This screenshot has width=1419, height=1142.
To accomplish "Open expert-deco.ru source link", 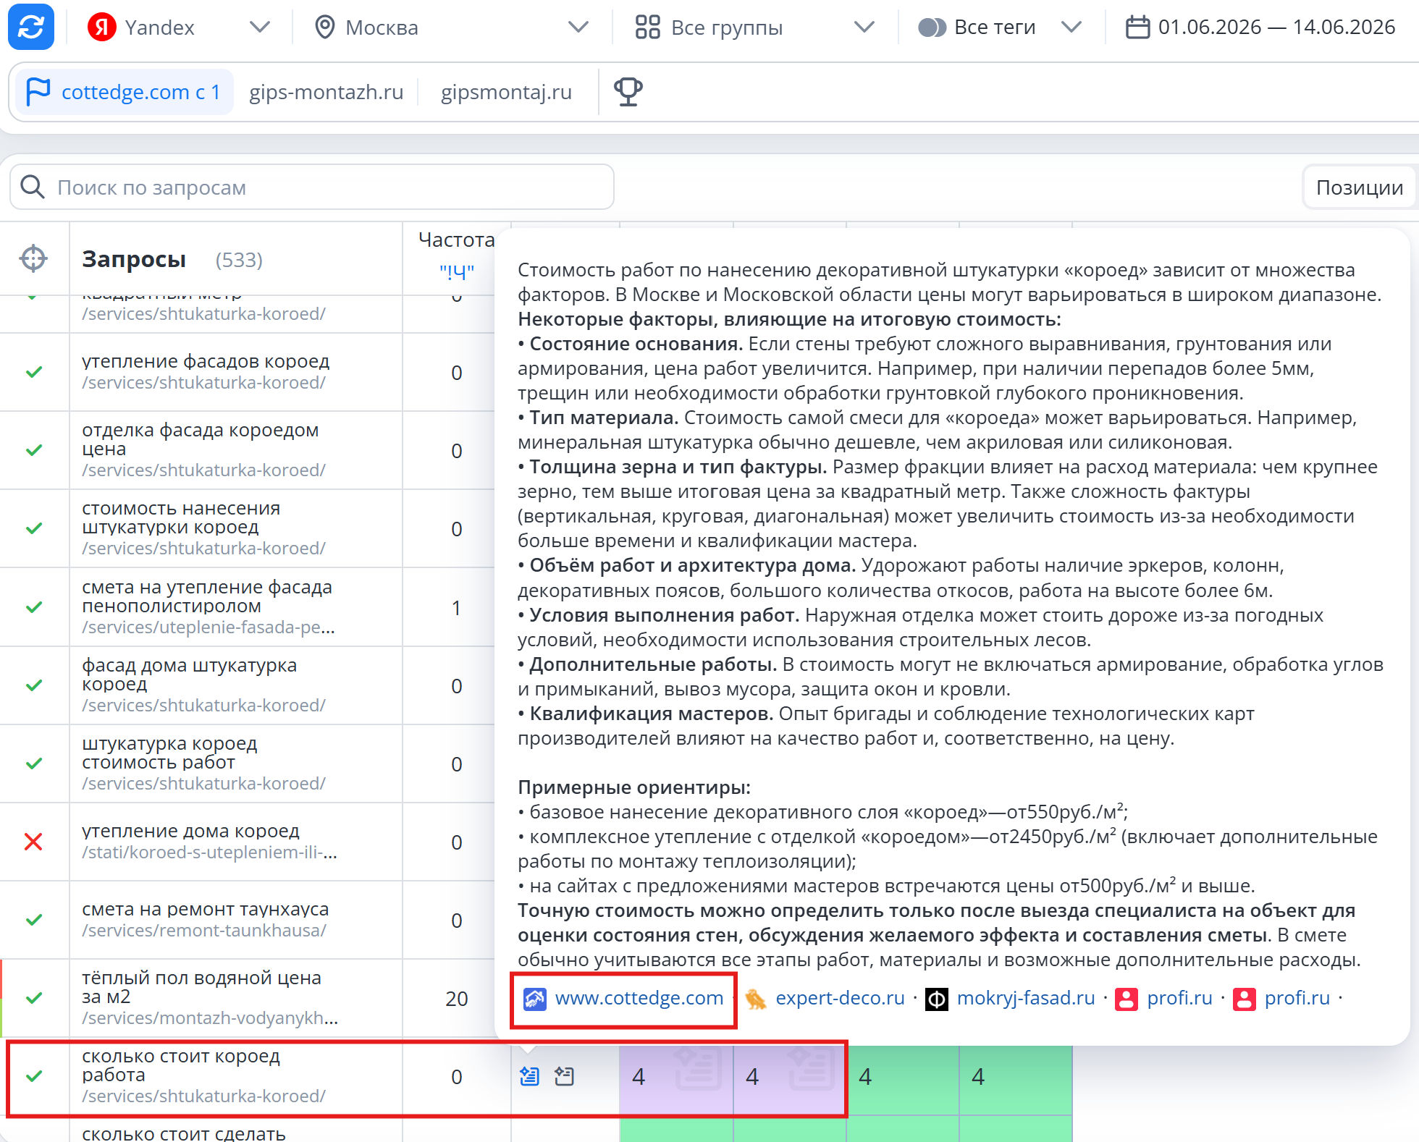I will click(840, 998).
